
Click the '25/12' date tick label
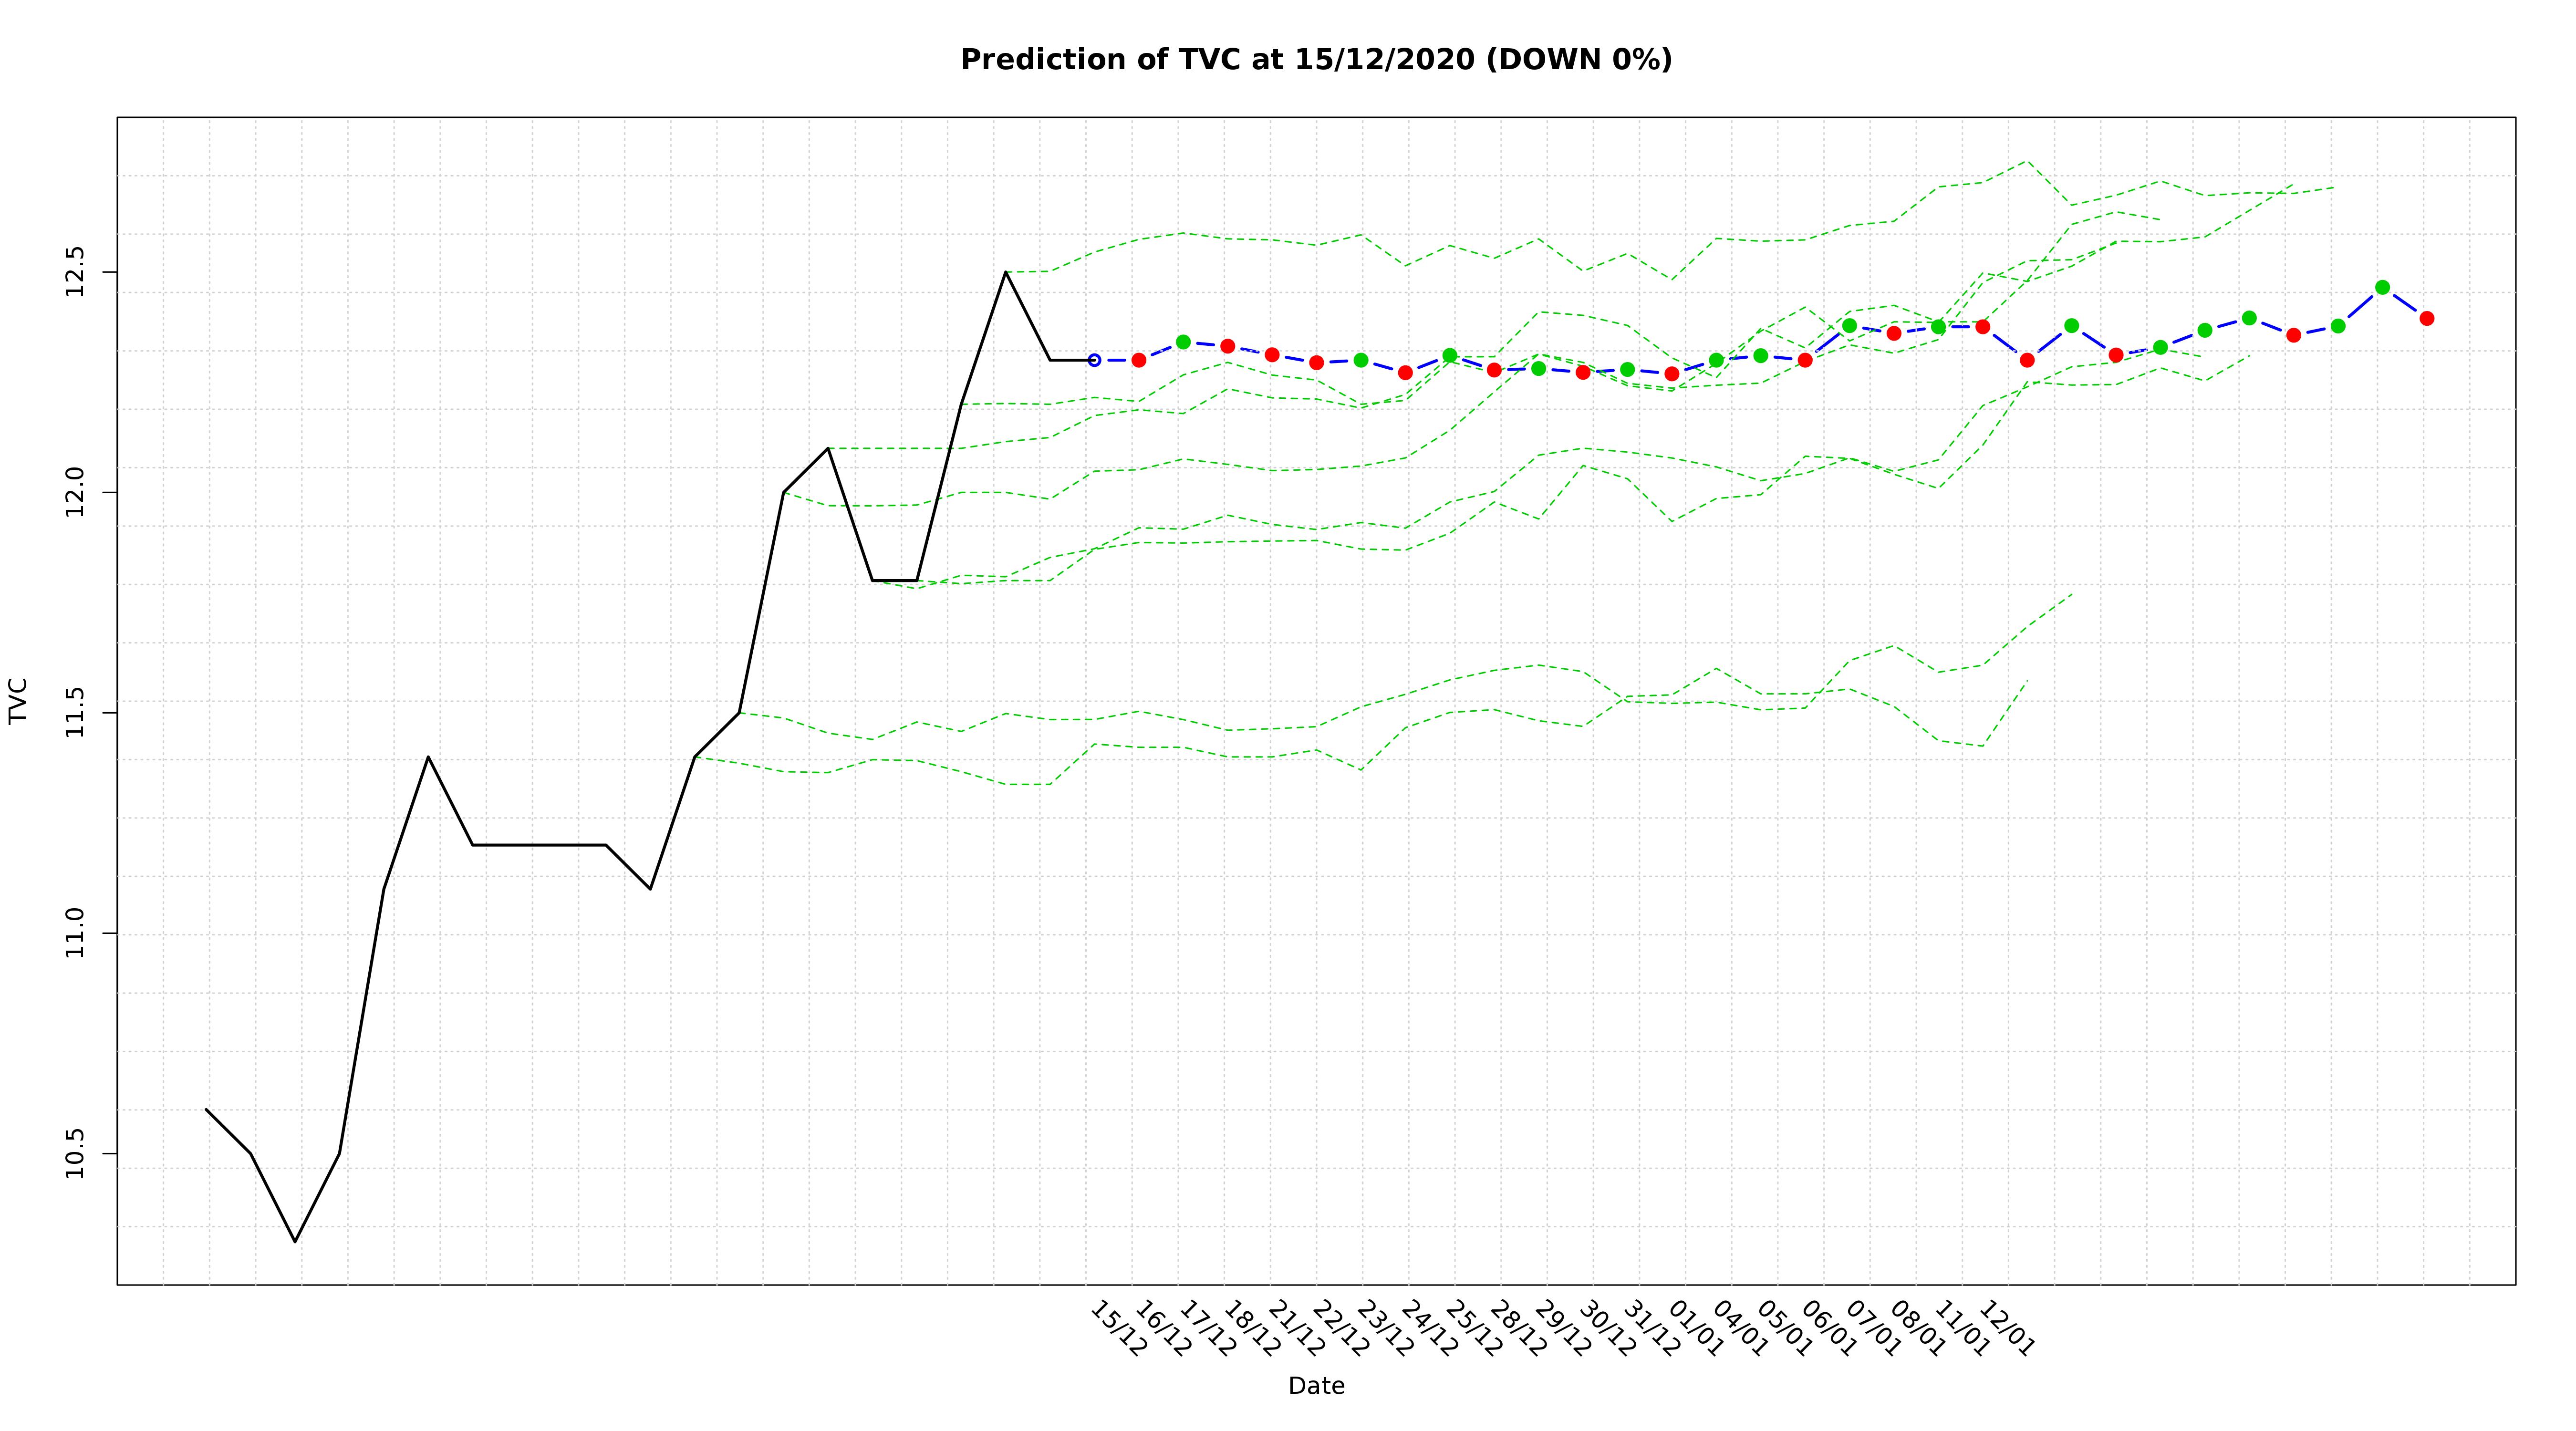point(1473,1329)
